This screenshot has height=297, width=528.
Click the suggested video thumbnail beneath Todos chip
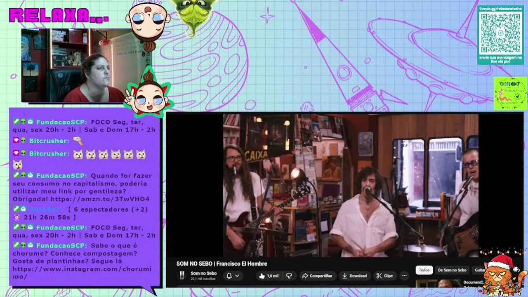pyautogui.click(x=438, y=283)
